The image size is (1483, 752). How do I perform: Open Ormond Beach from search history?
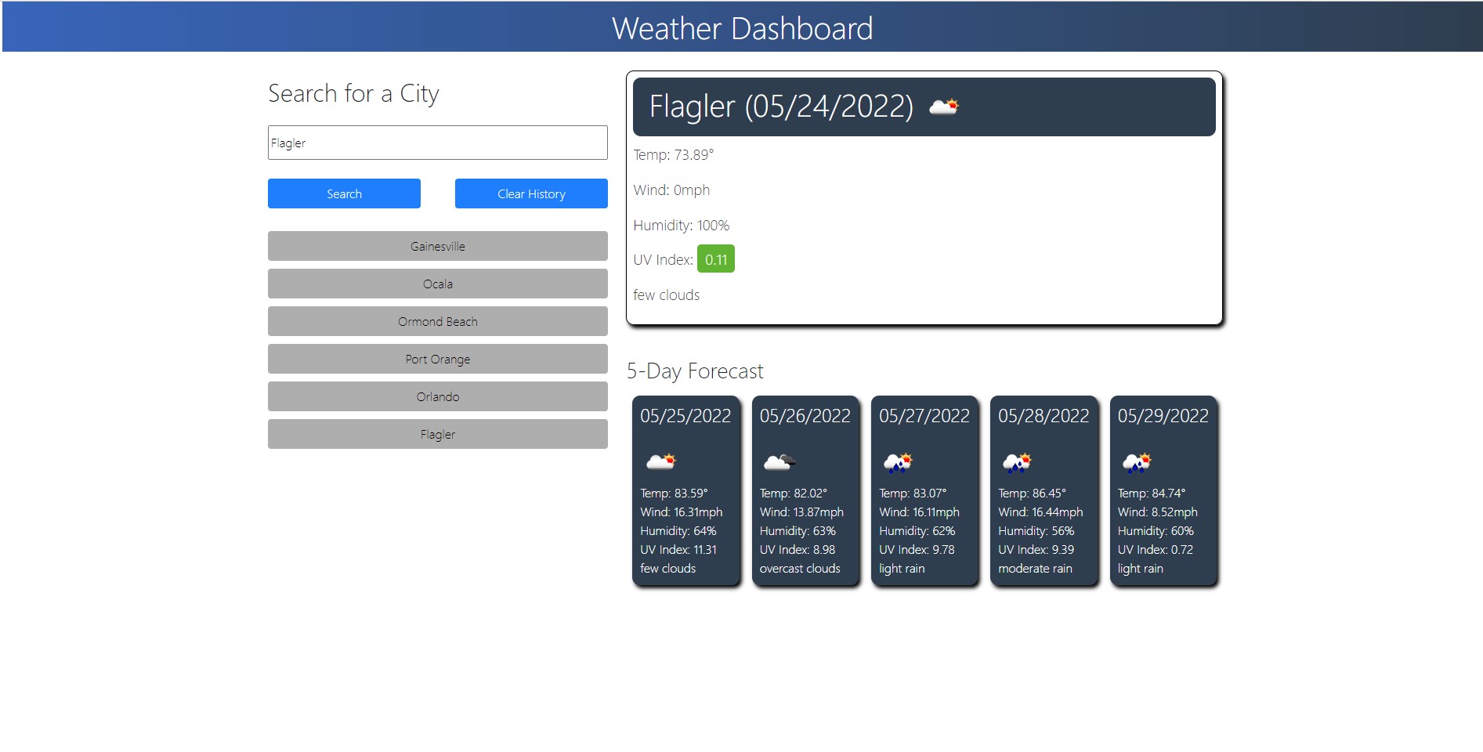coord(438,321)
